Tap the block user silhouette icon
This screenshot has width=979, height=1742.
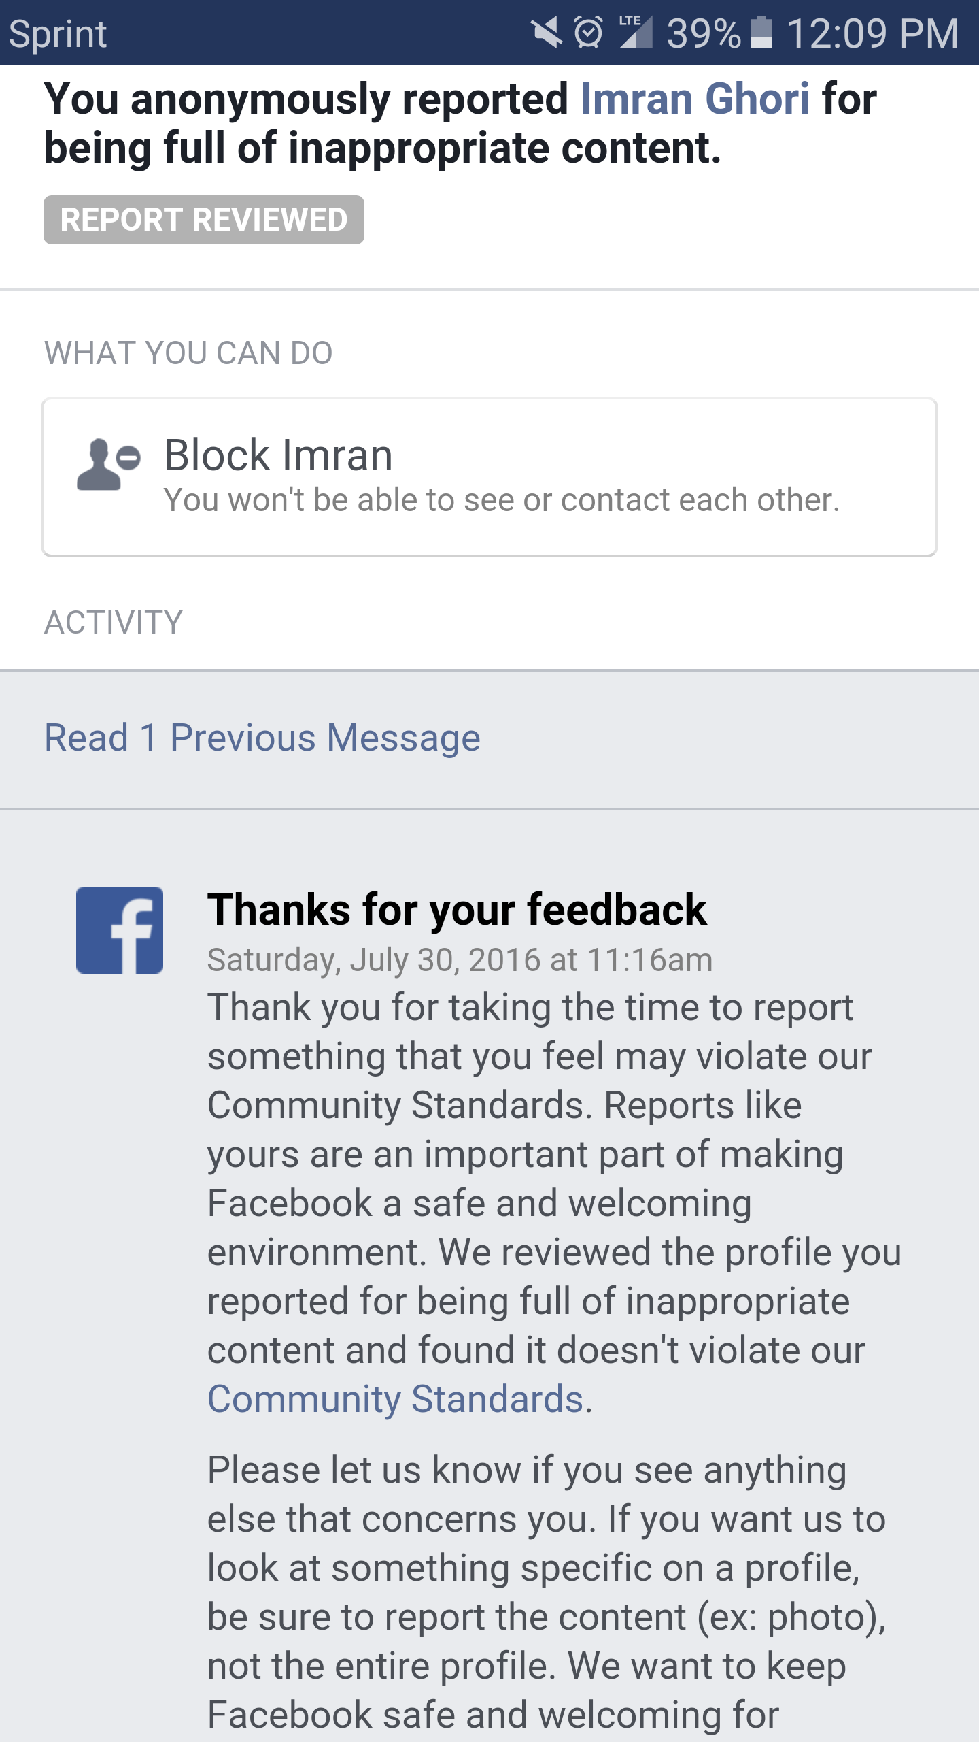pyautogui.click(x=109, y=464)
